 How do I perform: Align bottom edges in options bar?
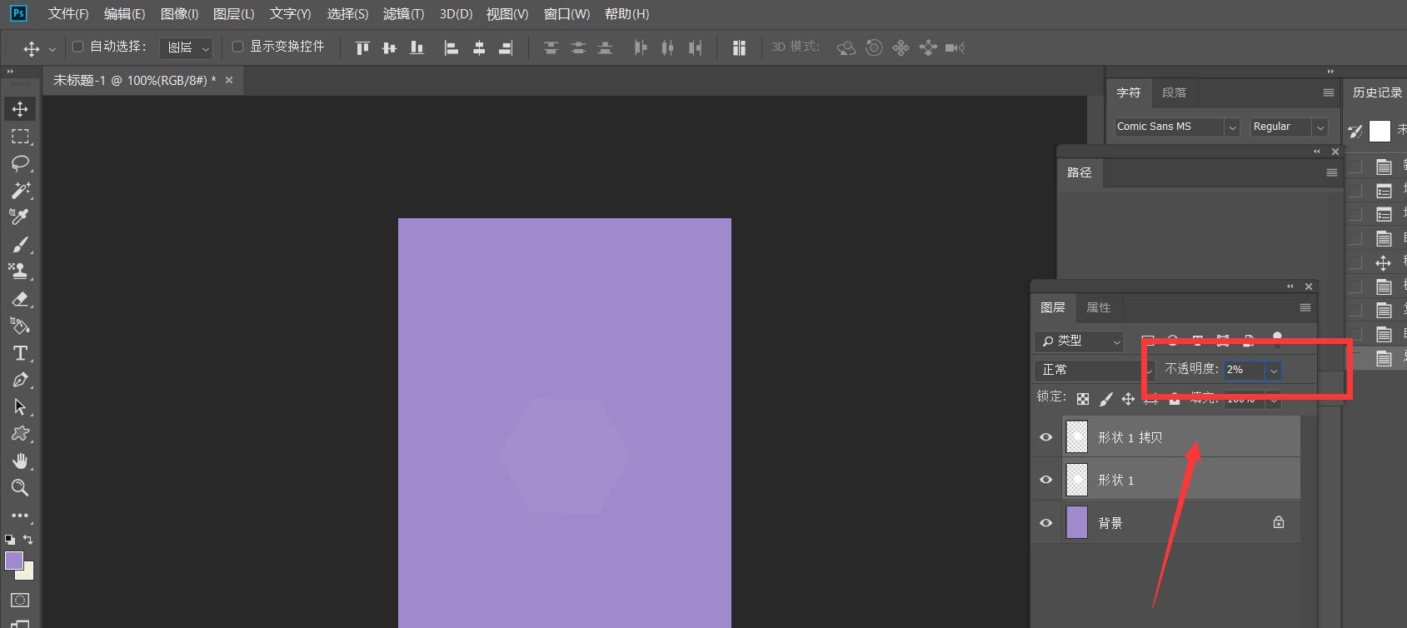click(417, 48)
